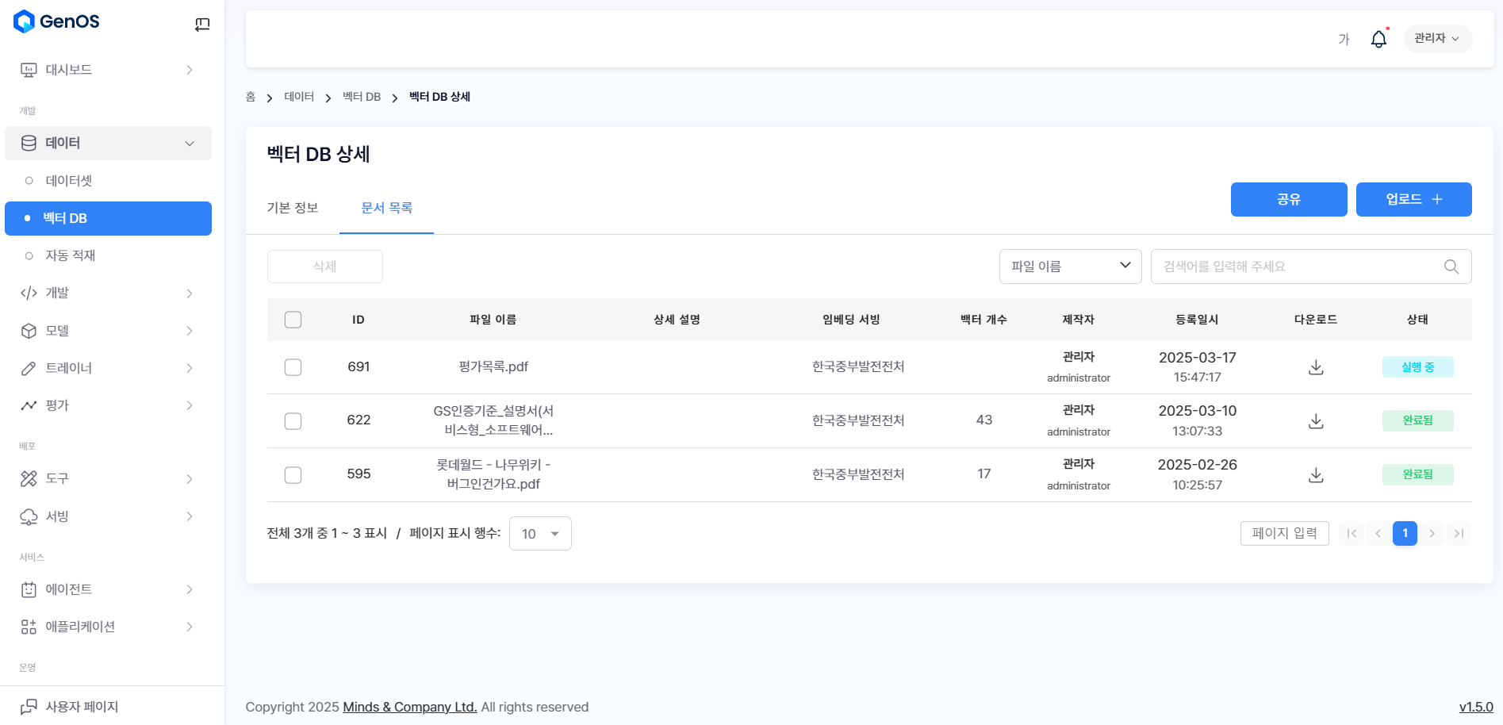Click the search keyword input field
The image size is (1503, 725).
pos(1297,267)
